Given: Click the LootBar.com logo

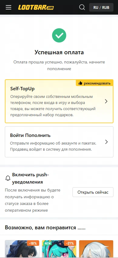Looking at the screenshot, I should pos(36,7).
